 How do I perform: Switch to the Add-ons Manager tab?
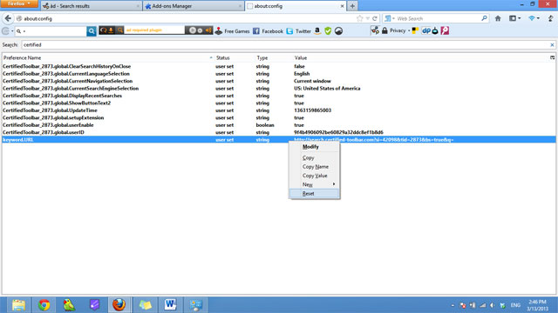193,6
